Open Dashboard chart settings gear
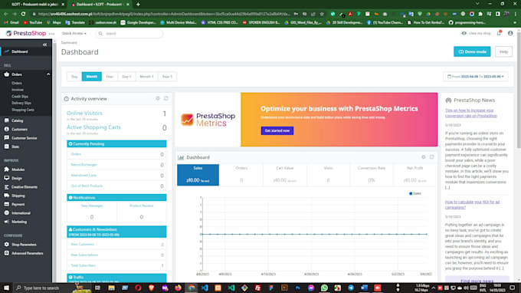Image resolution: width=521 pixels, height=293 pixels. point(423,157)
